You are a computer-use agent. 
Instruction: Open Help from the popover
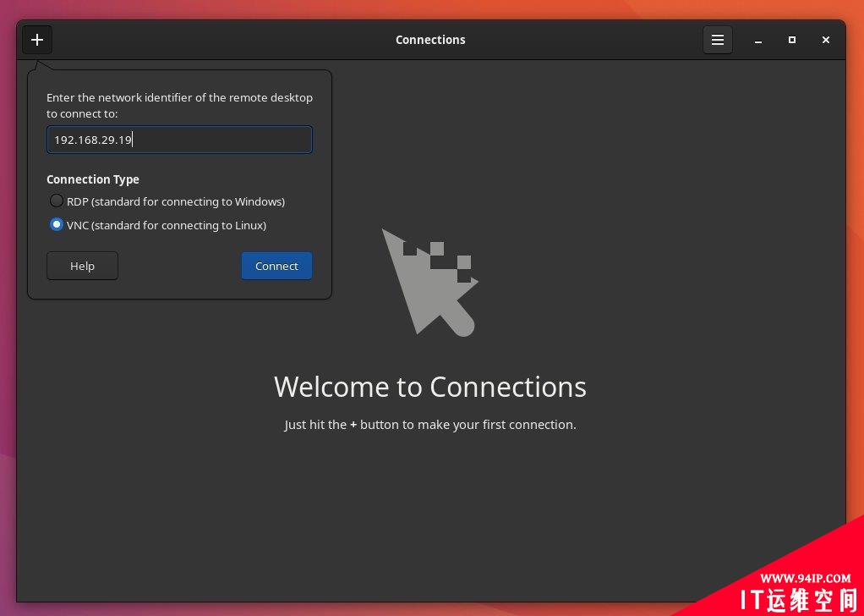(x=82, y=266)
